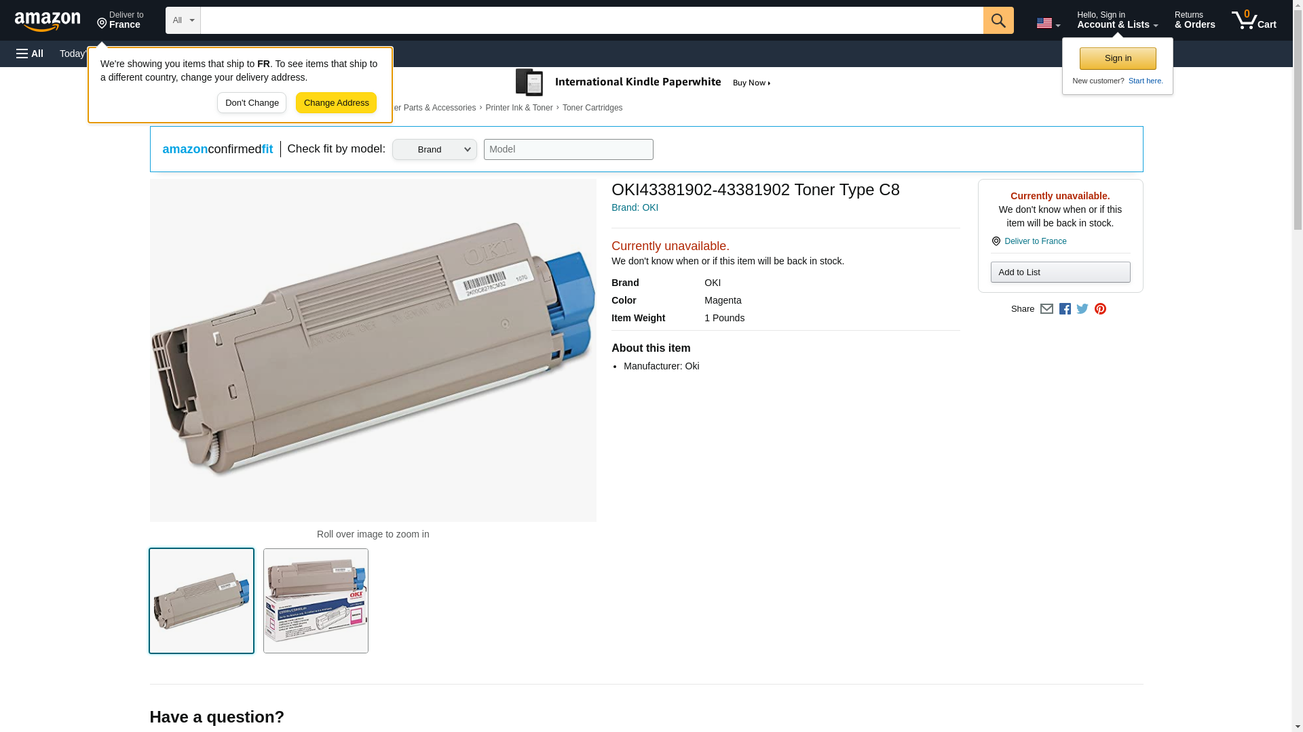Select the boxed toner product thumbnail

[316, 601]
